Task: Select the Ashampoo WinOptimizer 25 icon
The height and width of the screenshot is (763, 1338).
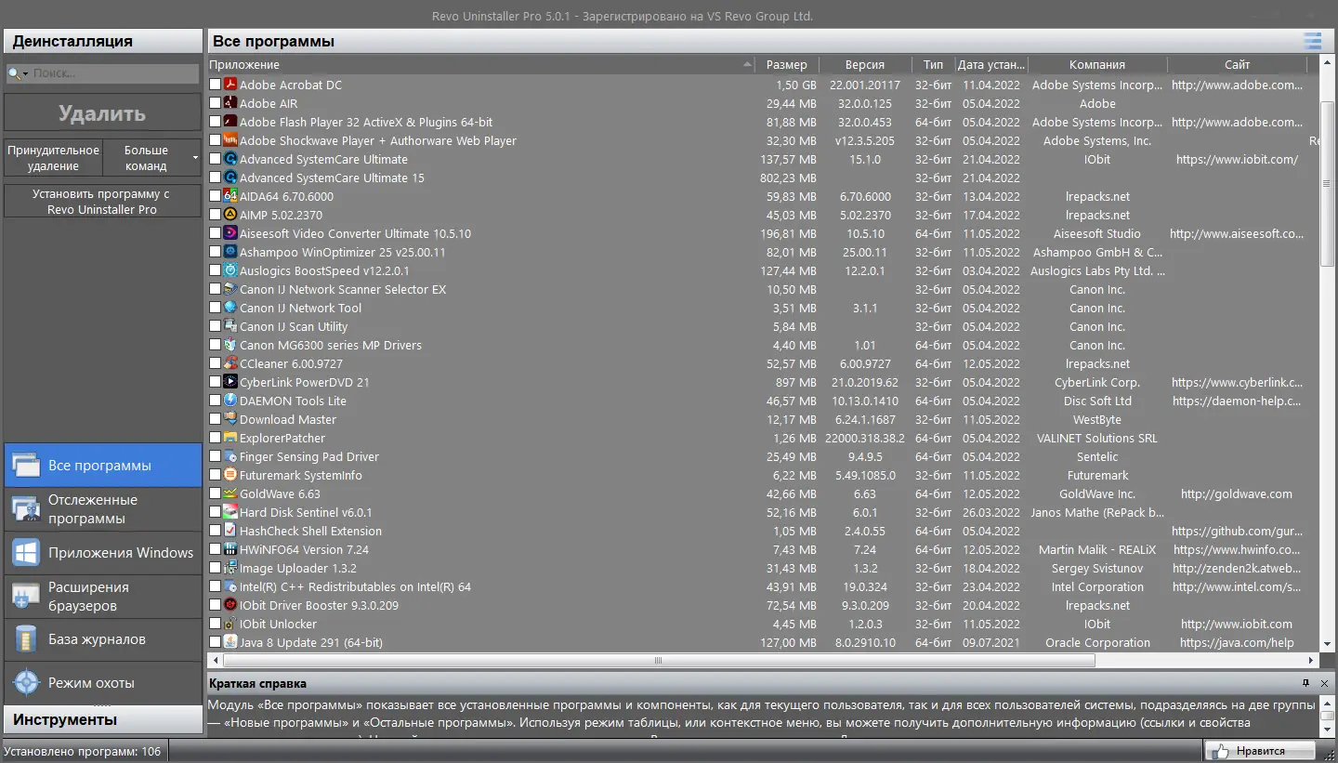Action: 230,252
